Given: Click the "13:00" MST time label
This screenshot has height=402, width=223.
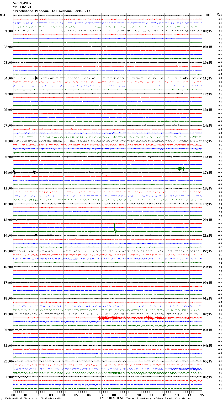Looking at the screenshot, I should 8,220.
